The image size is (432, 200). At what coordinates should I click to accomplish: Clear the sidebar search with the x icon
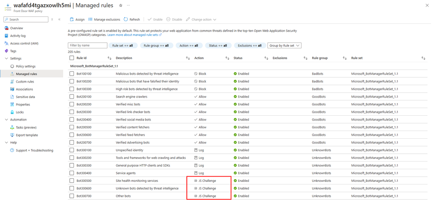(52, 19)
